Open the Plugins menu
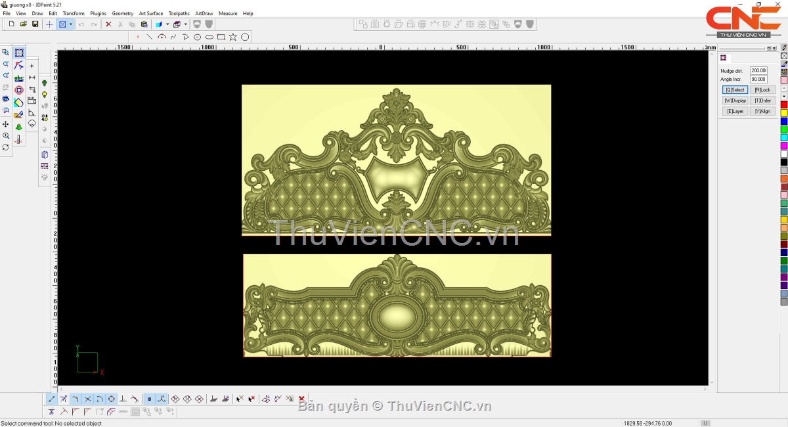 (98, 13)
